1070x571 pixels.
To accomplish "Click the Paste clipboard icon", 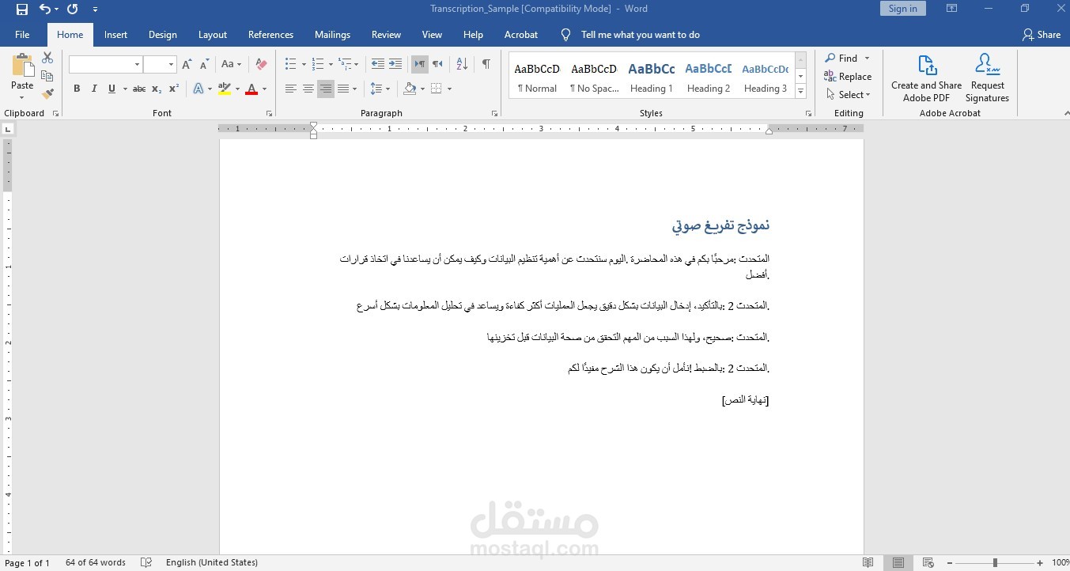I will pos(22,66).
